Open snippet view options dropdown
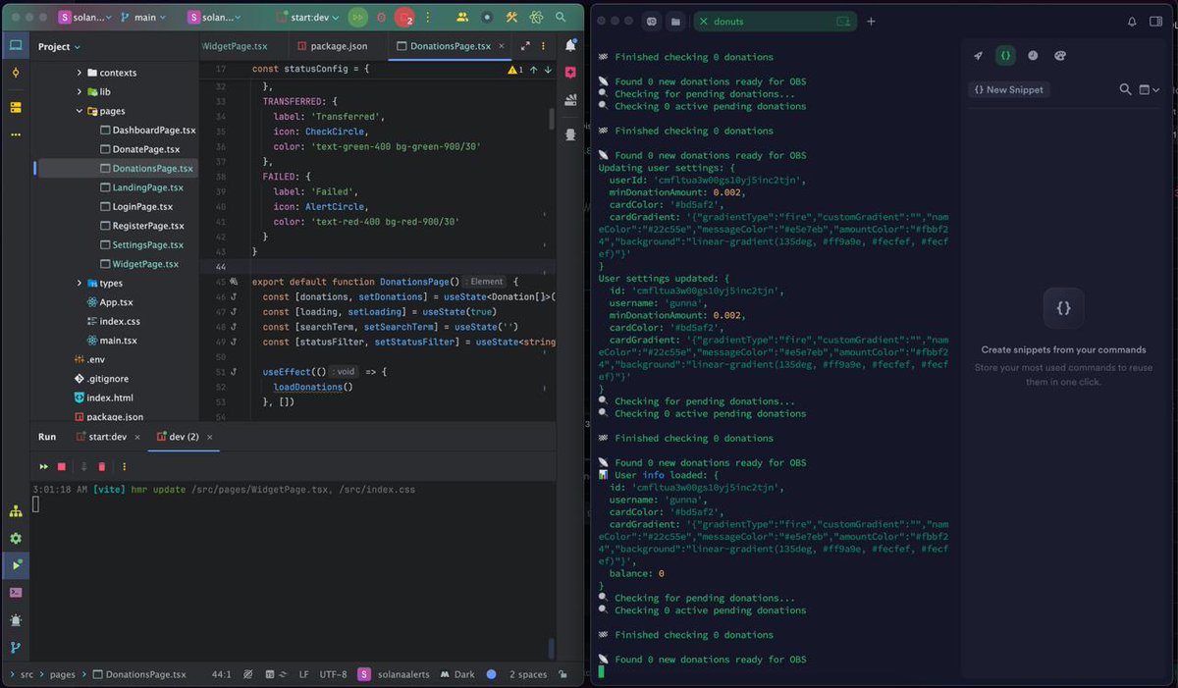 point(1150,89)
